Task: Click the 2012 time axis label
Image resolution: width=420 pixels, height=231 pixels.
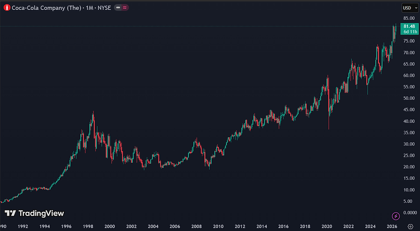Action: (x=240, y=227)
